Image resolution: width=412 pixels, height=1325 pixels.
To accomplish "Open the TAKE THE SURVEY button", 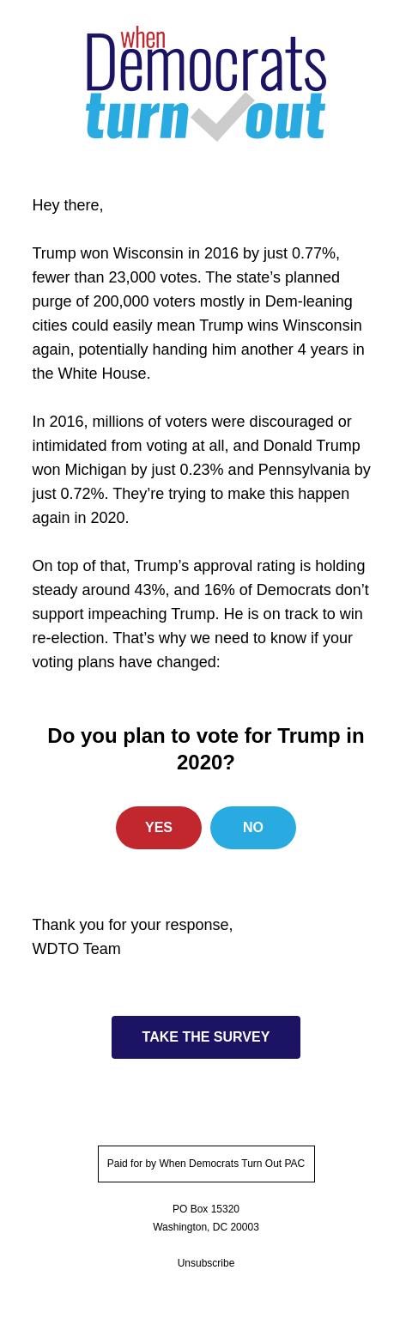I will click(206, 1037).
